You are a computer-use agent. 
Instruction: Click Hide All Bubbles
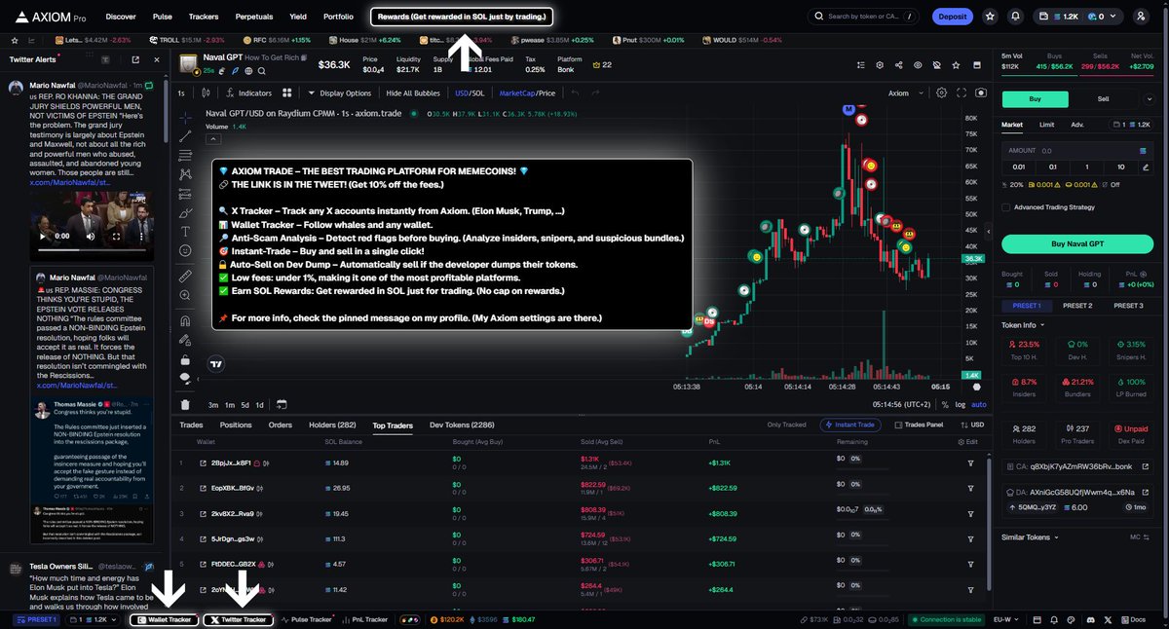pos(413,93)
